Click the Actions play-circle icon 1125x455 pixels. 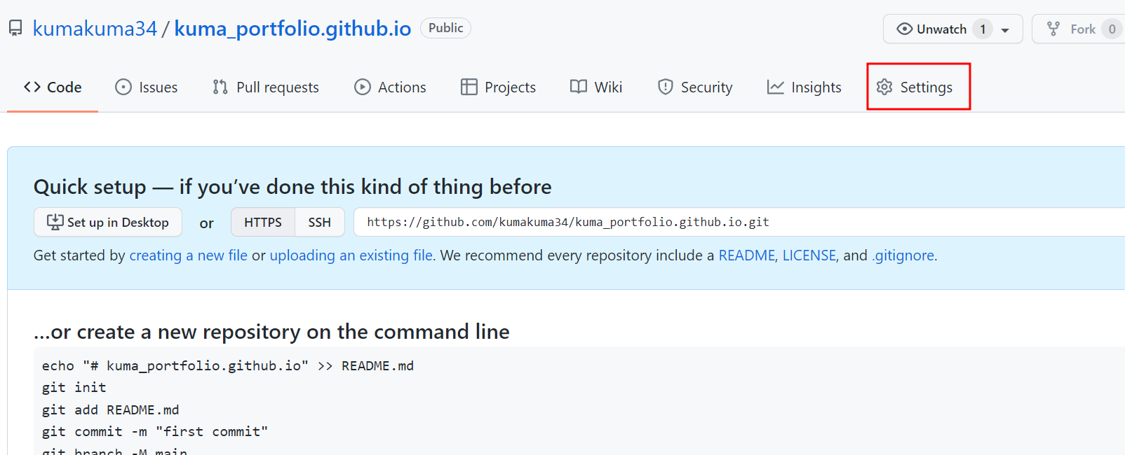click(x=363, y=87)
